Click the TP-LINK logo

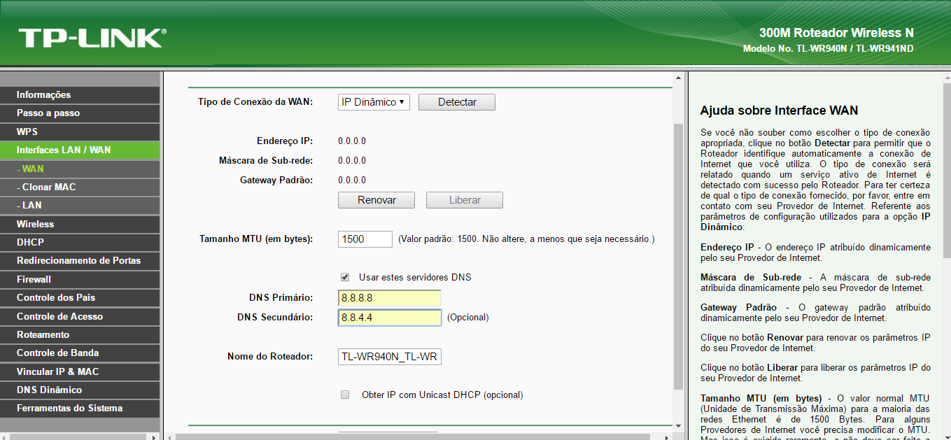pos(92,38)
